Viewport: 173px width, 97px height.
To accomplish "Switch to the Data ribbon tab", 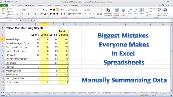I will coord(49,5).
